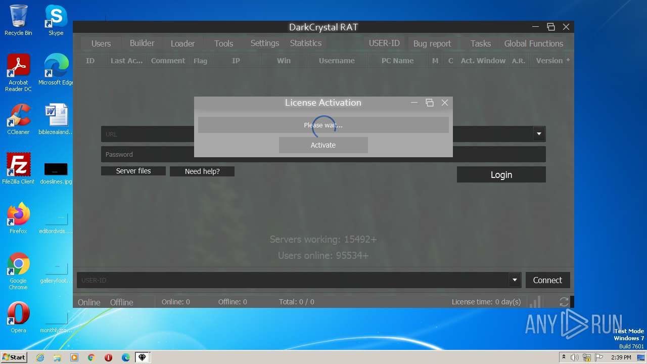The height and width of the screenshot is (364, 647).
Task: Click the USER-ID input field
Action: 293,280
